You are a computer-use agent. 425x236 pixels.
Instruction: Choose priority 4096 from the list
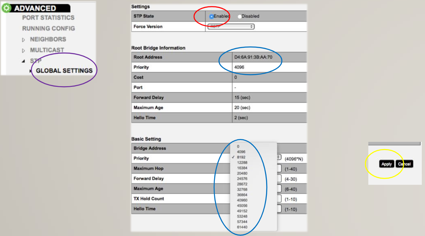pyautogui.click(x=241, y=152)
